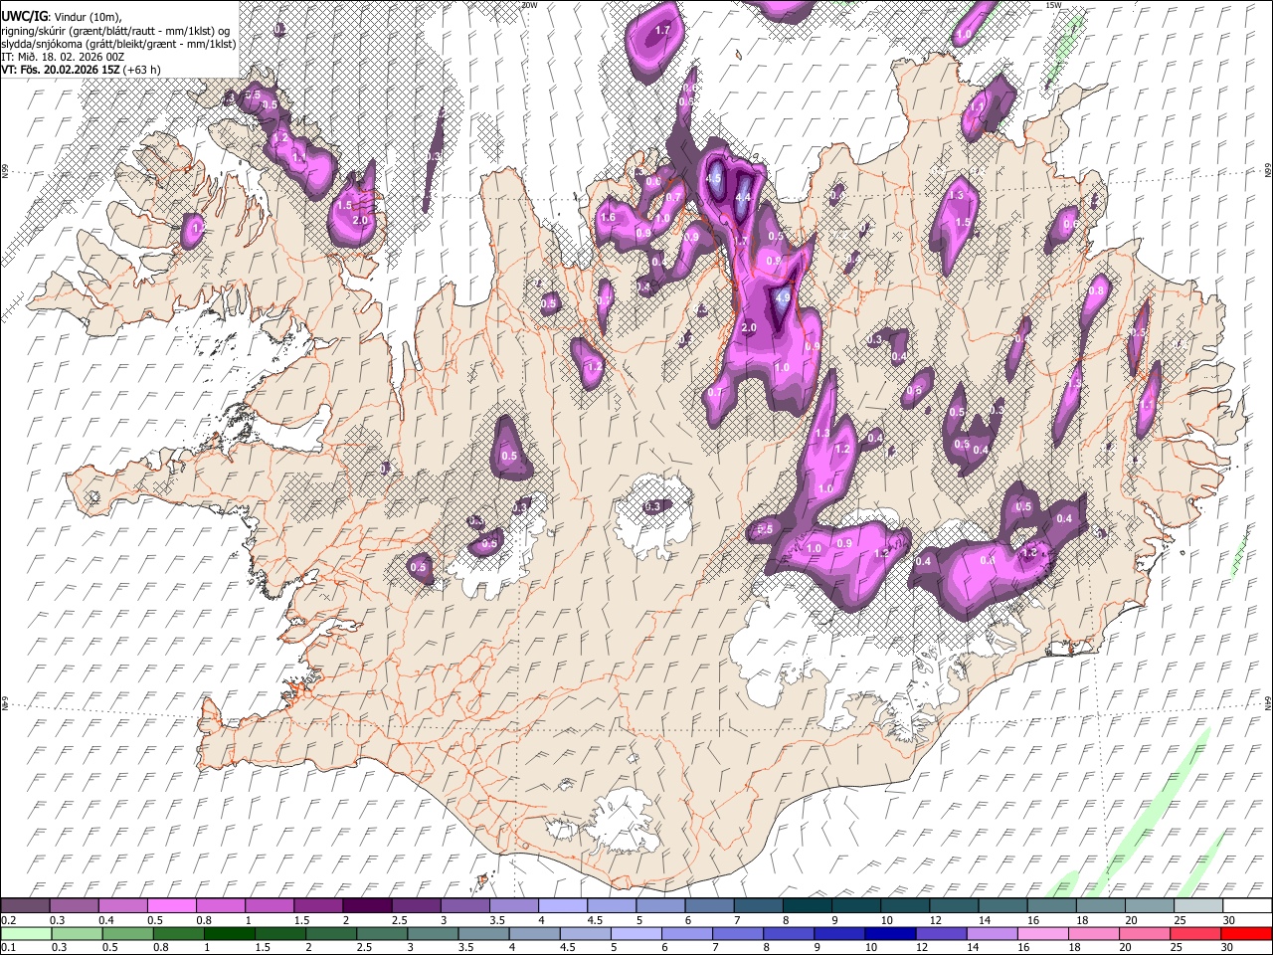Screen dimensions: 1273x955
Task: Click the bold 'UWC/IG' title text
Action: point(25,17)
